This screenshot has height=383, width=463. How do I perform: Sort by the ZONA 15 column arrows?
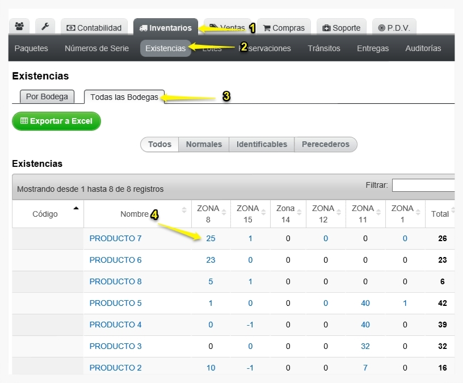pyautogui.click(x=263, y=212)
